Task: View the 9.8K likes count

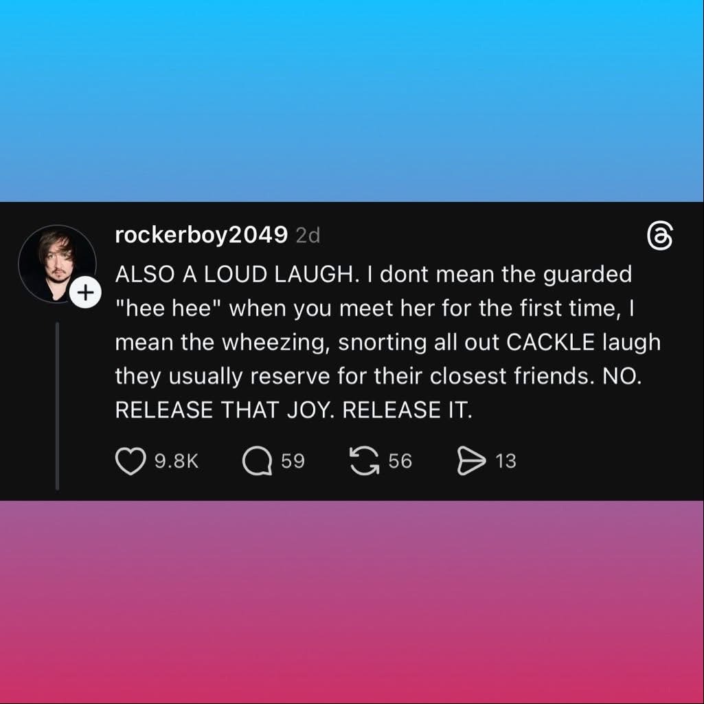Action: 177,461
